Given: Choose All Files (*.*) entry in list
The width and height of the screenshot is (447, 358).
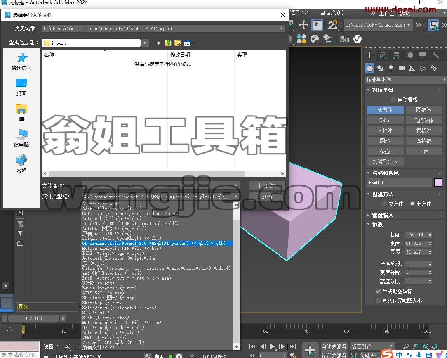Looking at the screenshot, I should [x=98, y=347].
